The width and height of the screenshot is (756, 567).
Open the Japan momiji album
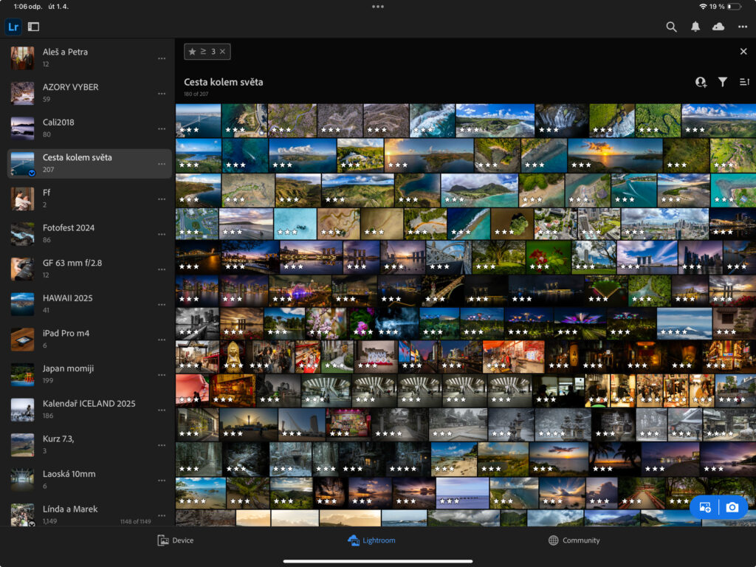tap(68, 374)
